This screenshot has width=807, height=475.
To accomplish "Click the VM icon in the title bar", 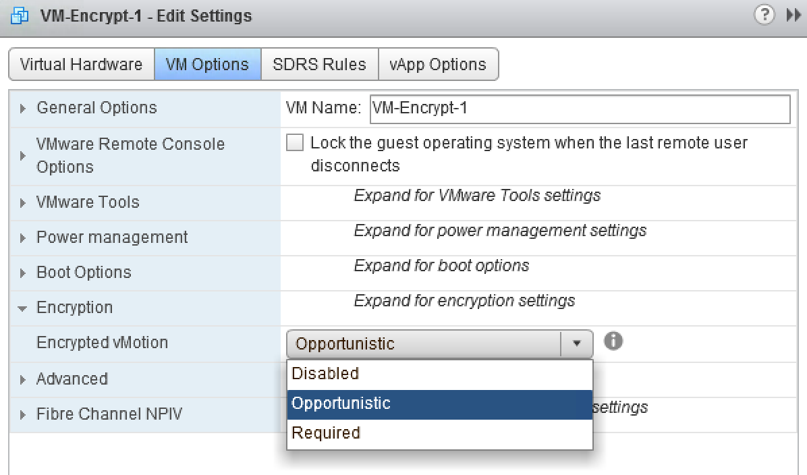I will (x=20, y=16).
